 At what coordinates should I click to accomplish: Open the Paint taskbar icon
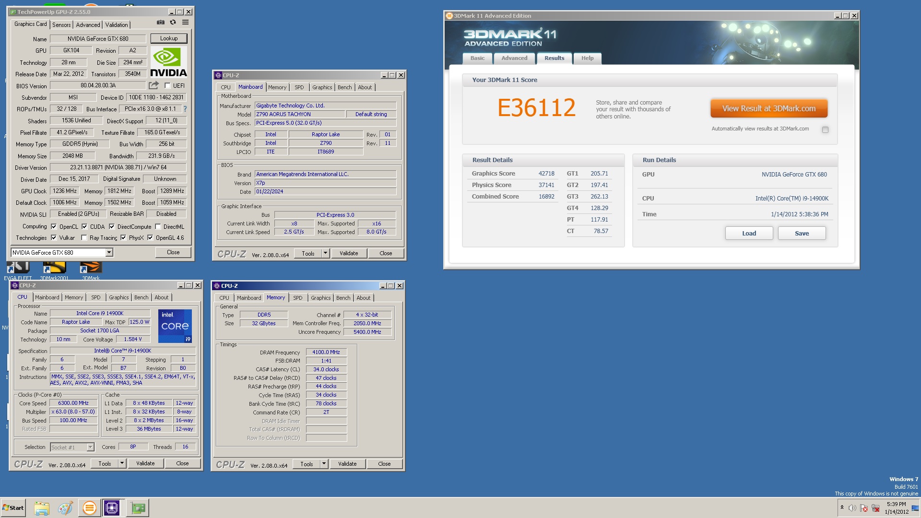(x=65, y=508)
